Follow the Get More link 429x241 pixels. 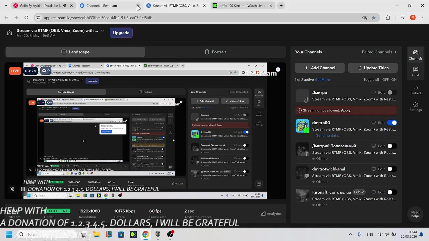[x=322, y=80]
